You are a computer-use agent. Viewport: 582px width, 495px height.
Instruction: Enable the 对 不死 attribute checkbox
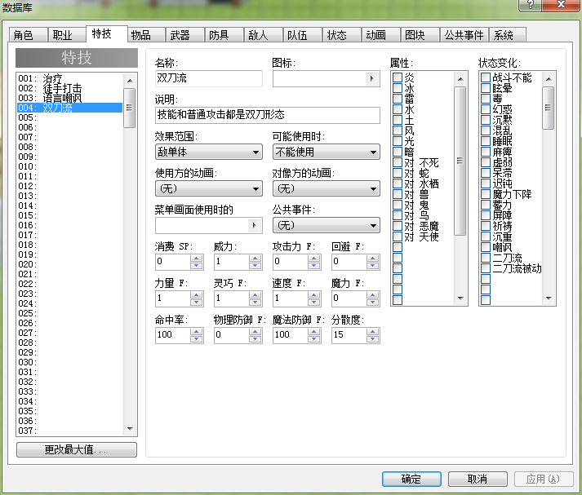(398, 162)
